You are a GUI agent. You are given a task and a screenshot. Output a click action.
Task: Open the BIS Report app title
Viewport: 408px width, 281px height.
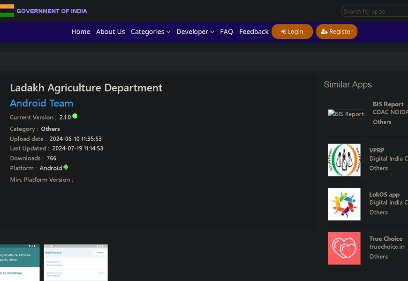pyautogui.click(x=388, y=104)
